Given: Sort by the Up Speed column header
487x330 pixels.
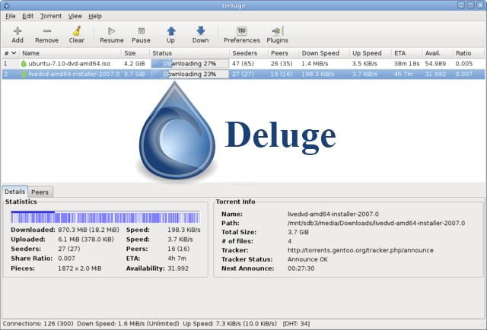Looking at the screenshot, I should point(371,53).
